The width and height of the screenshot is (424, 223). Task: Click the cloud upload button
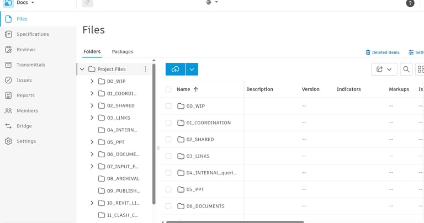176,69
